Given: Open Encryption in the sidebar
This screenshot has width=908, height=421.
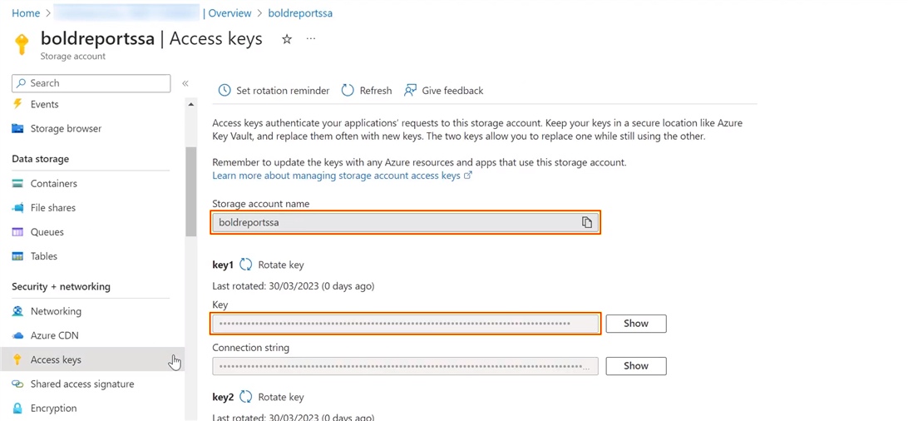Looking at the screenshot, I should click(53, 409).
